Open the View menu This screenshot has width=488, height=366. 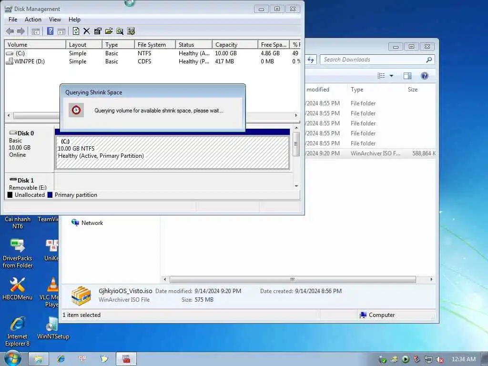coord(55,19)
